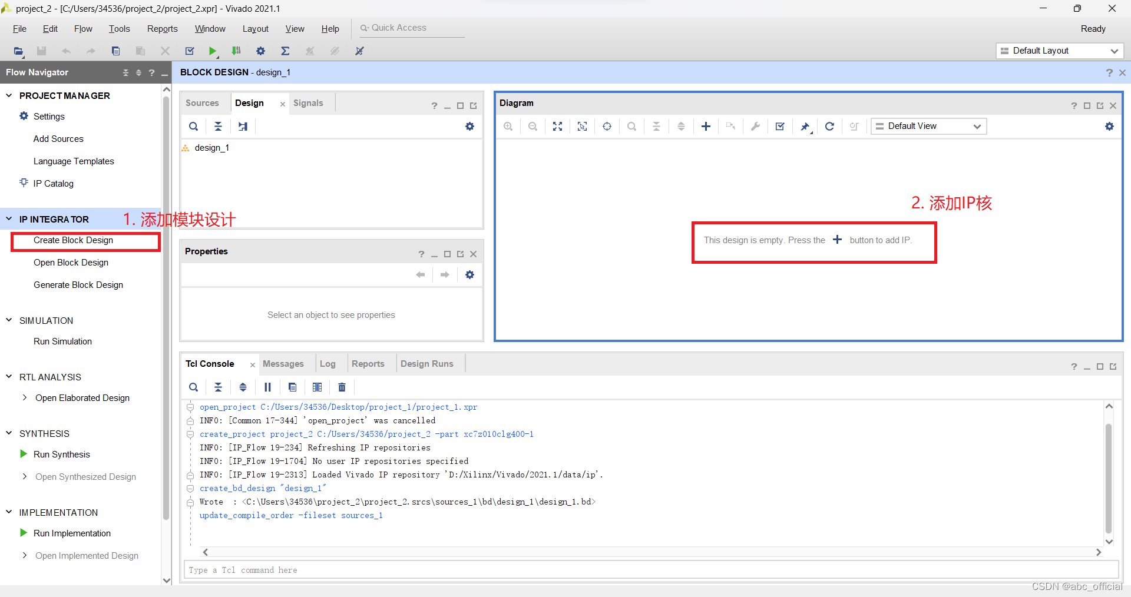The image size is (1131, 597).
Task: Open Properties panel settings gear
Action: coord(469,274)
